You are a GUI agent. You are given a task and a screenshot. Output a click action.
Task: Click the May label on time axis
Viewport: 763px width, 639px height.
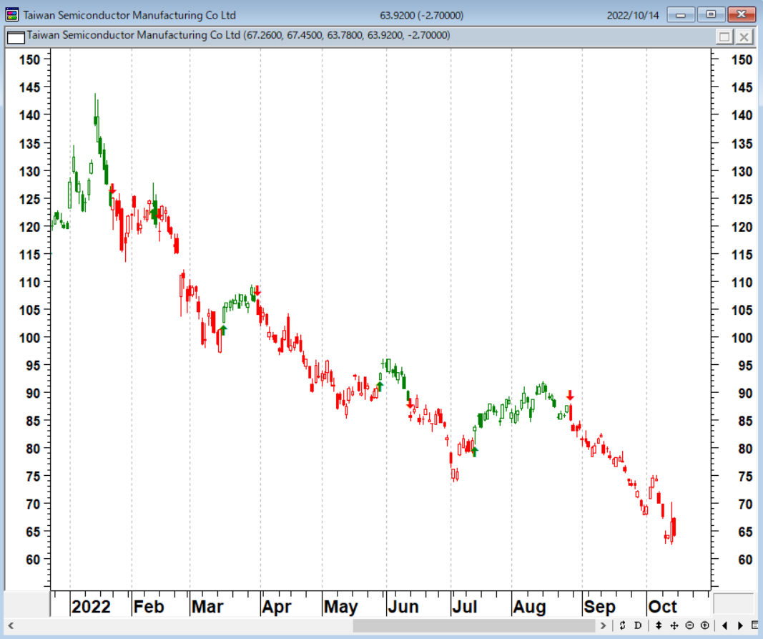[340, 607]
